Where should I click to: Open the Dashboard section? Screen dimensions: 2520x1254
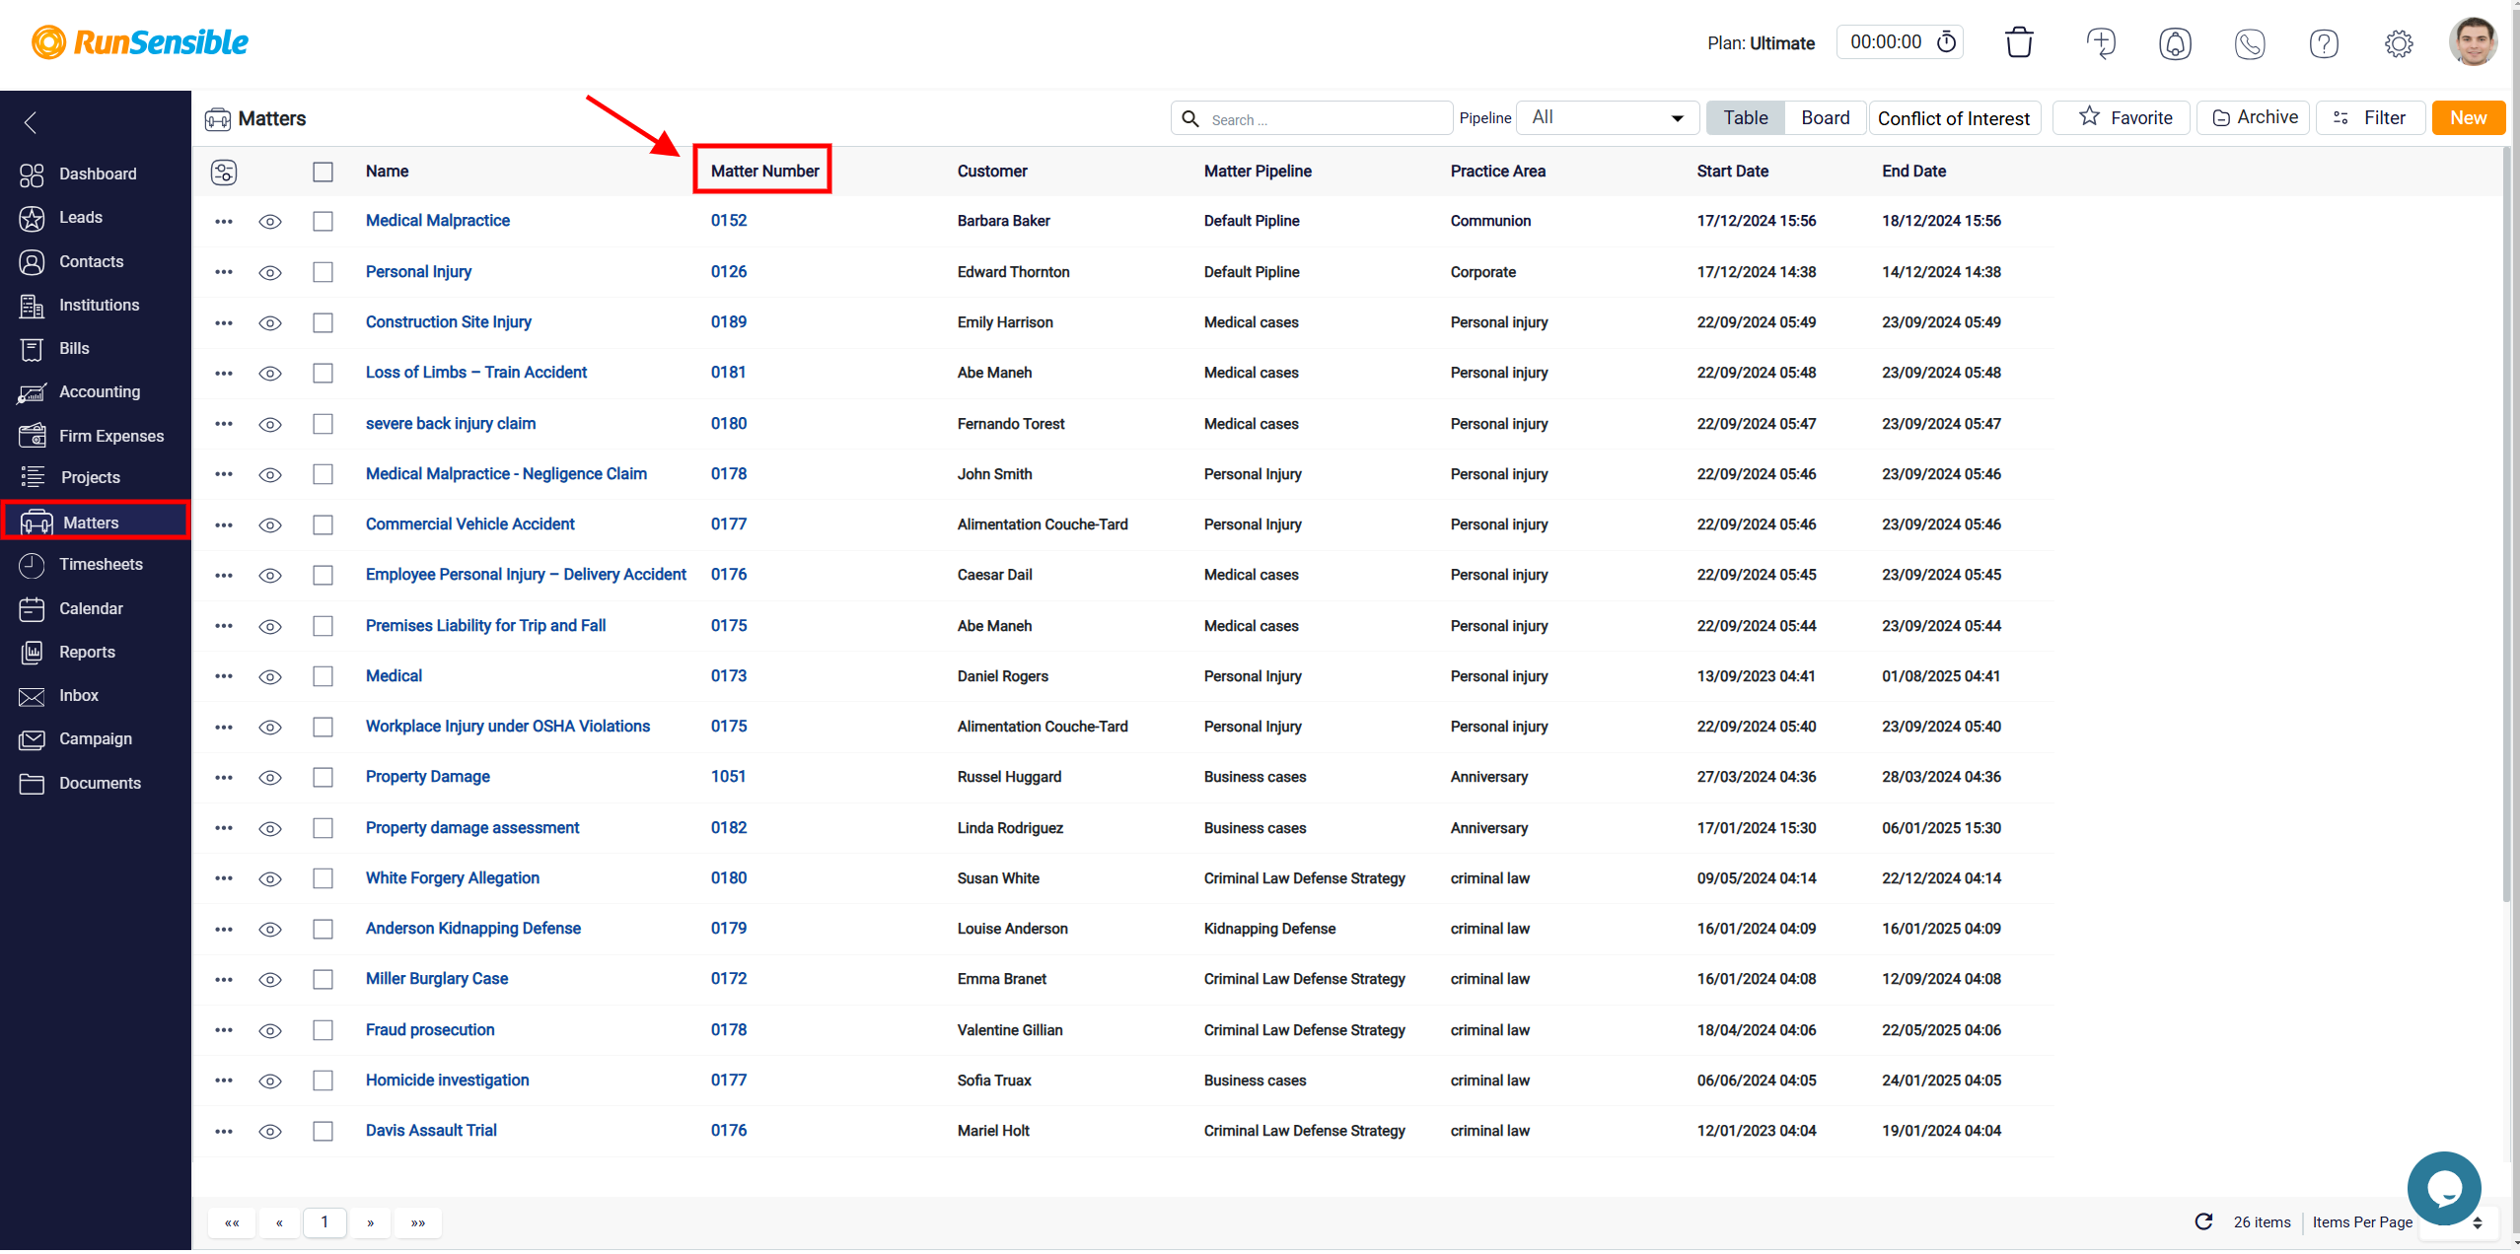97,172
